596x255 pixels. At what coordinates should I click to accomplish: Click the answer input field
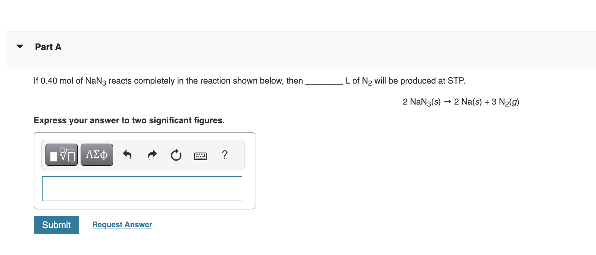point(142,189)
